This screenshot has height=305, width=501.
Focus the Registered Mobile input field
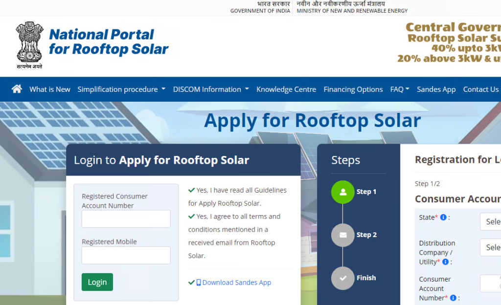tap(126, 255)
